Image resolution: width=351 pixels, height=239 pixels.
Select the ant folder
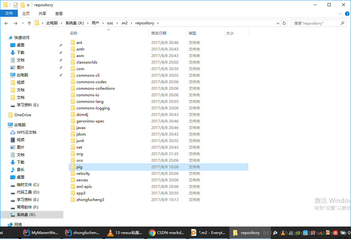point(79,43)
